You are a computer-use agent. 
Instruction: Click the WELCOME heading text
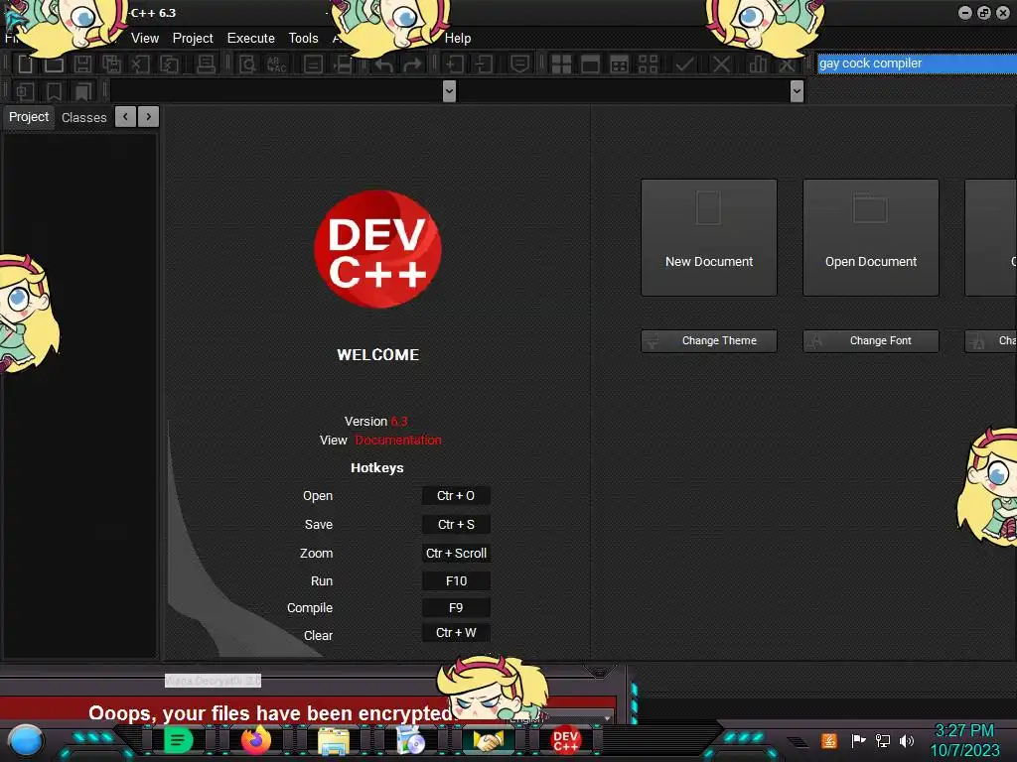click(378, 354)
